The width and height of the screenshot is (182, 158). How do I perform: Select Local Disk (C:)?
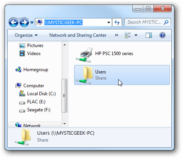tap(37, 94)
